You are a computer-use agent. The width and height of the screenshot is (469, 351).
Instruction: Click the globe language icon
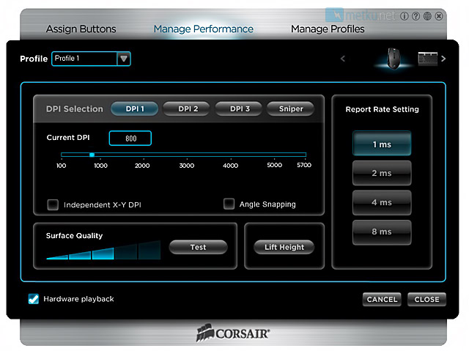tap(427, 16)
